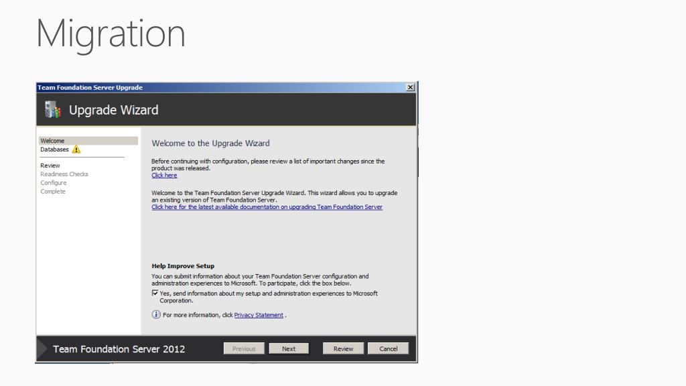Click the Next button
The image size is (686, 386).
289,348
